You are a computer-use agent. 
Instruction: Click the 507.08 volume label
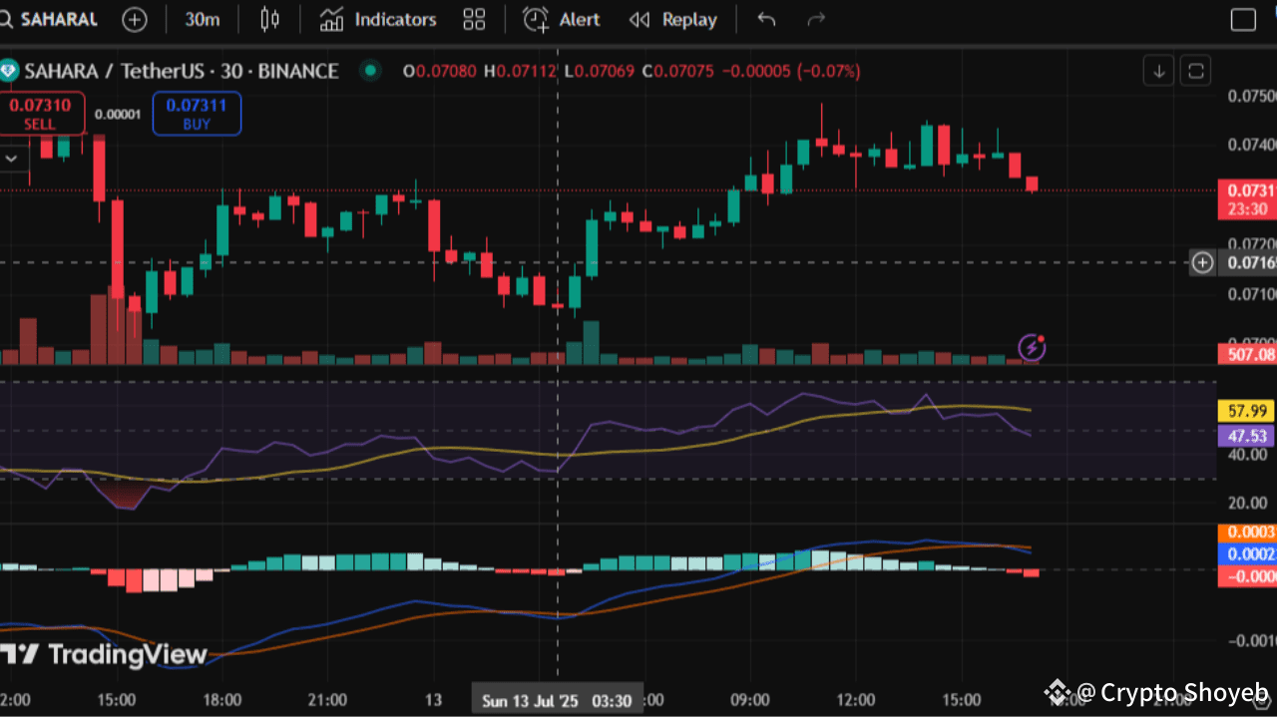(x=1248, y=354)
